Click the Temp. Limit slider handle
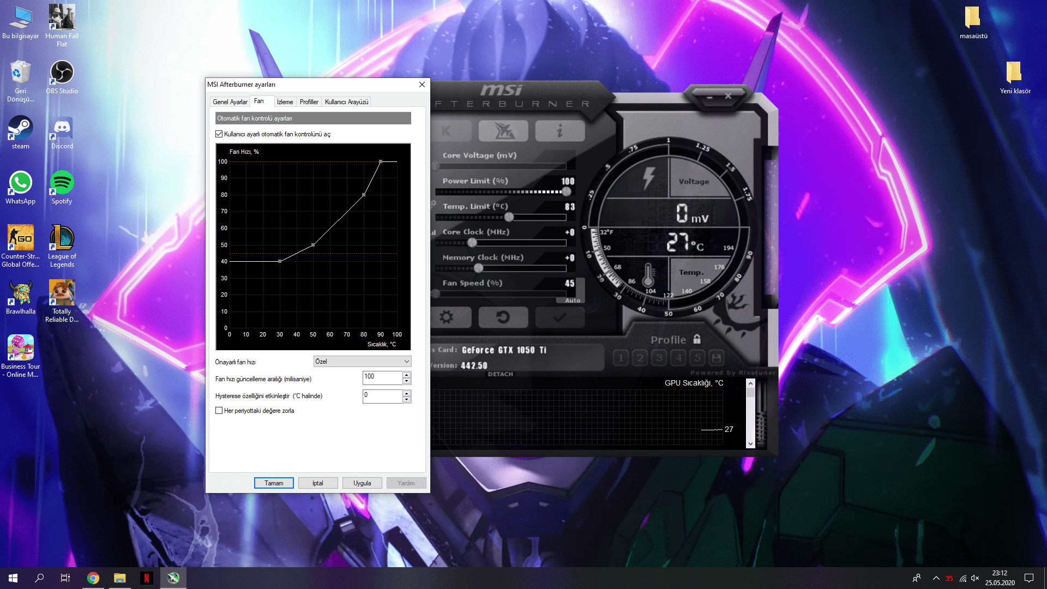 tap(509, 217)
